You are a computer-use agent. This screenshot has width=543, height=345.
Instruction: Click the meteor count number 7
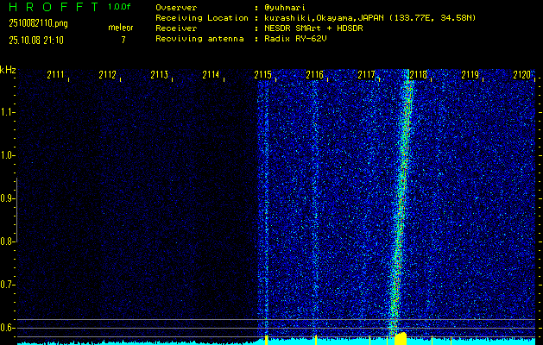click(122, 40)
